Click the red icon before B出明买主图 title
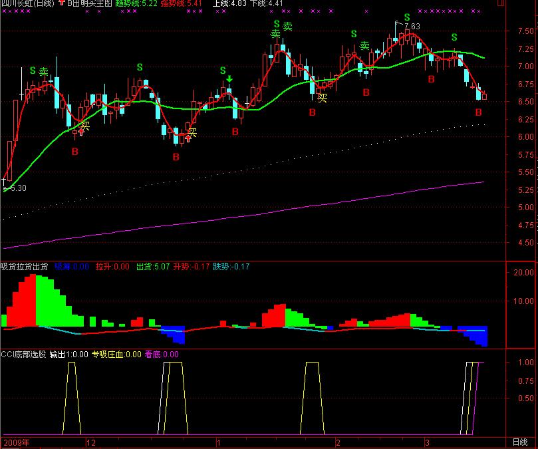 pyautogui.click(x=63, y=3)
